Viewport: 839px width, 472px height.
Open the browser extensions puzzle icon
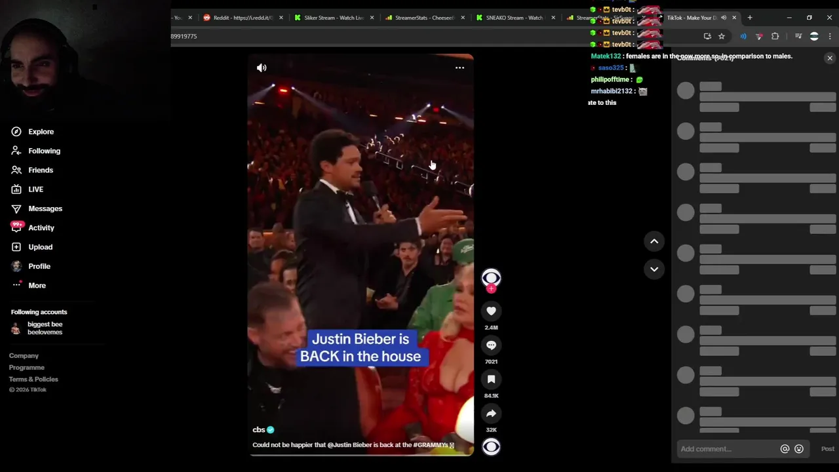(x=775, y=36)
